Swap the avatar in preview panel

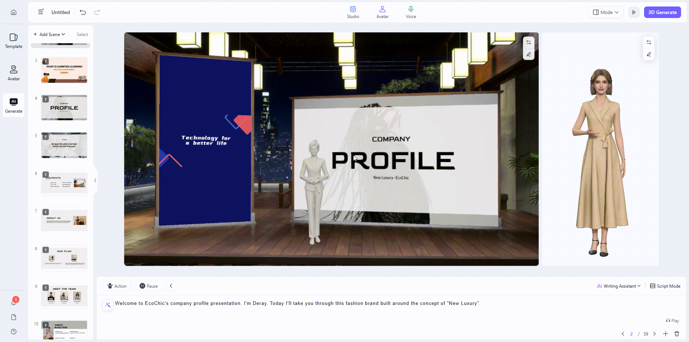pyautogui.click(x=649, y=42)
